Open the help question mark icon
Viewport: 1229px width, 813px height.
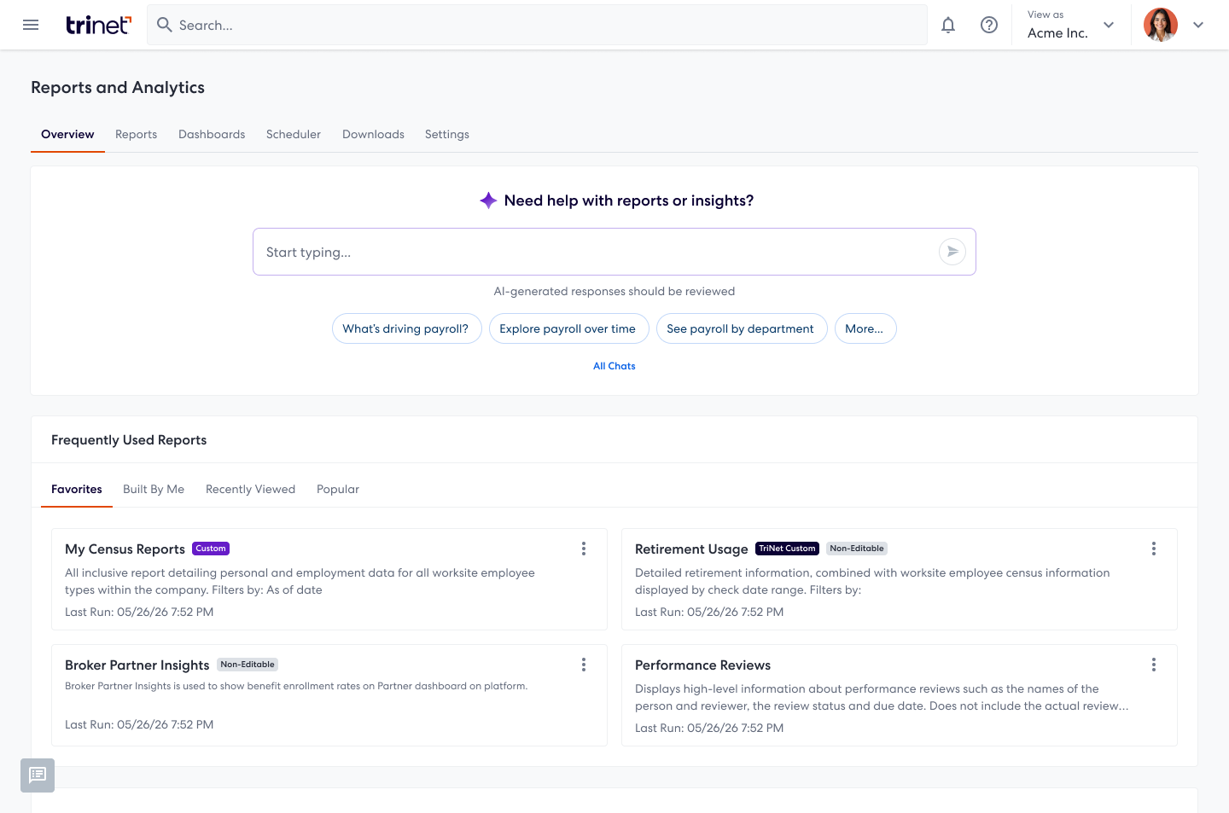tap(989, 25)
